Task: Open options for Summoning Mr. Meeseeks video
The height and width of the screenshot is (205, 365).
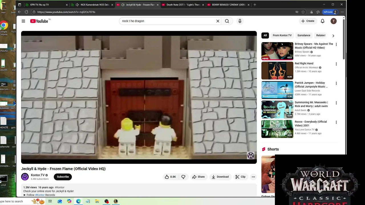Action: [x=336, y=103]
